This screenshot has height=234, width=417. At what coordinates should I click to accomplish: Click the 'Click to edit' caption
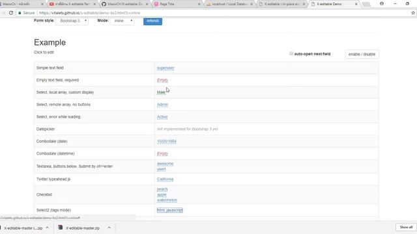(44, 52)
